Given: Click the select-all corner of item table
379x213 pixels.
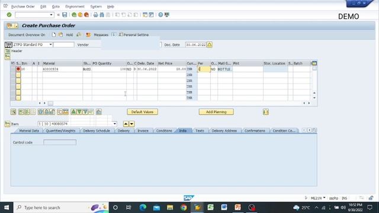Looking at the screenshot, I should pos(13,63).
